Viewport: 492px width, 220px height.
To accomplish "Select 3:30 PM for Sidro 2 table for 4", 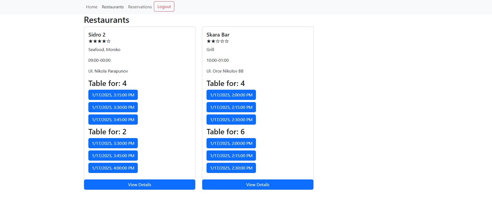I will coord(113,107).
